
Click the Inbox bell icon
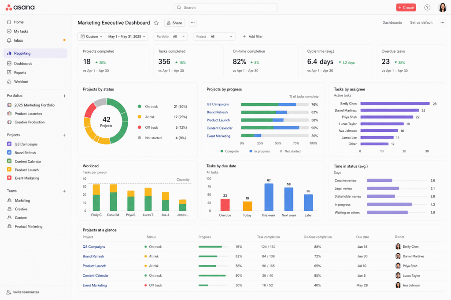coord(9,40)
